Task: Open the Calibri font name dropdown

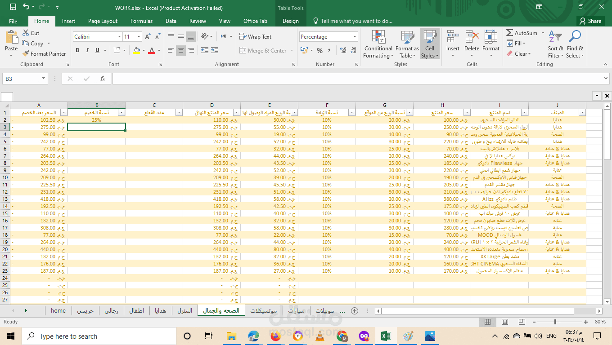Action: click(x=119, y=37)
